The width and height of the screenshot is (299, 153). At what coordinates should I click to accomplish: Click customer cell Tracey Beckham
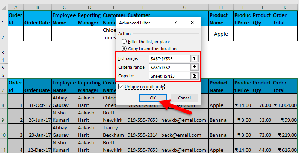pos(114,131)
